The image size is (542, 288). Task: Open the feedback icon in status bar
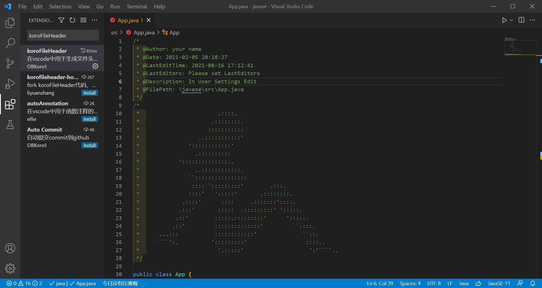pos(520,283)
